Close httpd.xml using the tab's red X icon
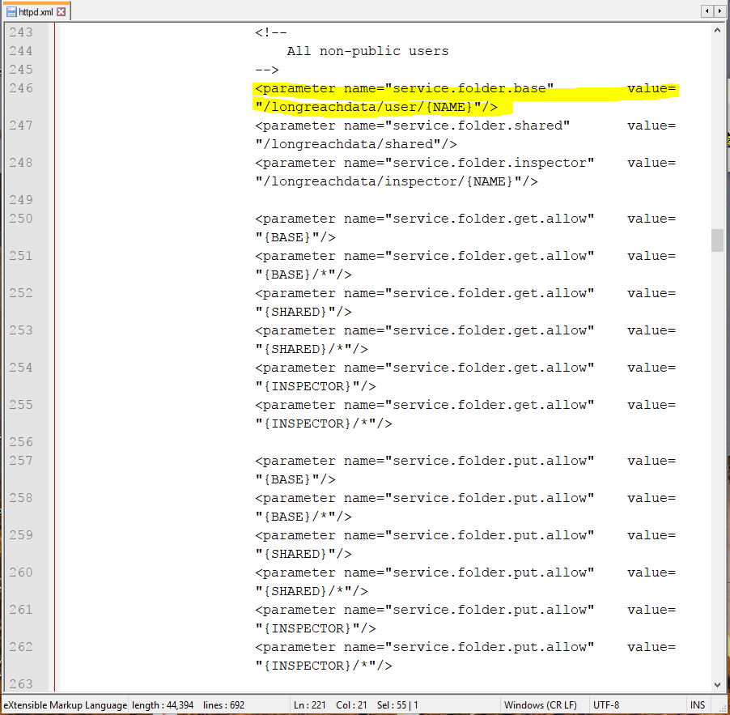The width and height of the screenshot is (730, 715). click(62, 11)
